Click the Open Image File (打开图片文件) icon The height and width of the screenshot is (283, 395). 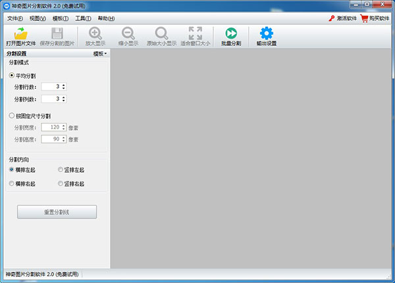[20, 33]
